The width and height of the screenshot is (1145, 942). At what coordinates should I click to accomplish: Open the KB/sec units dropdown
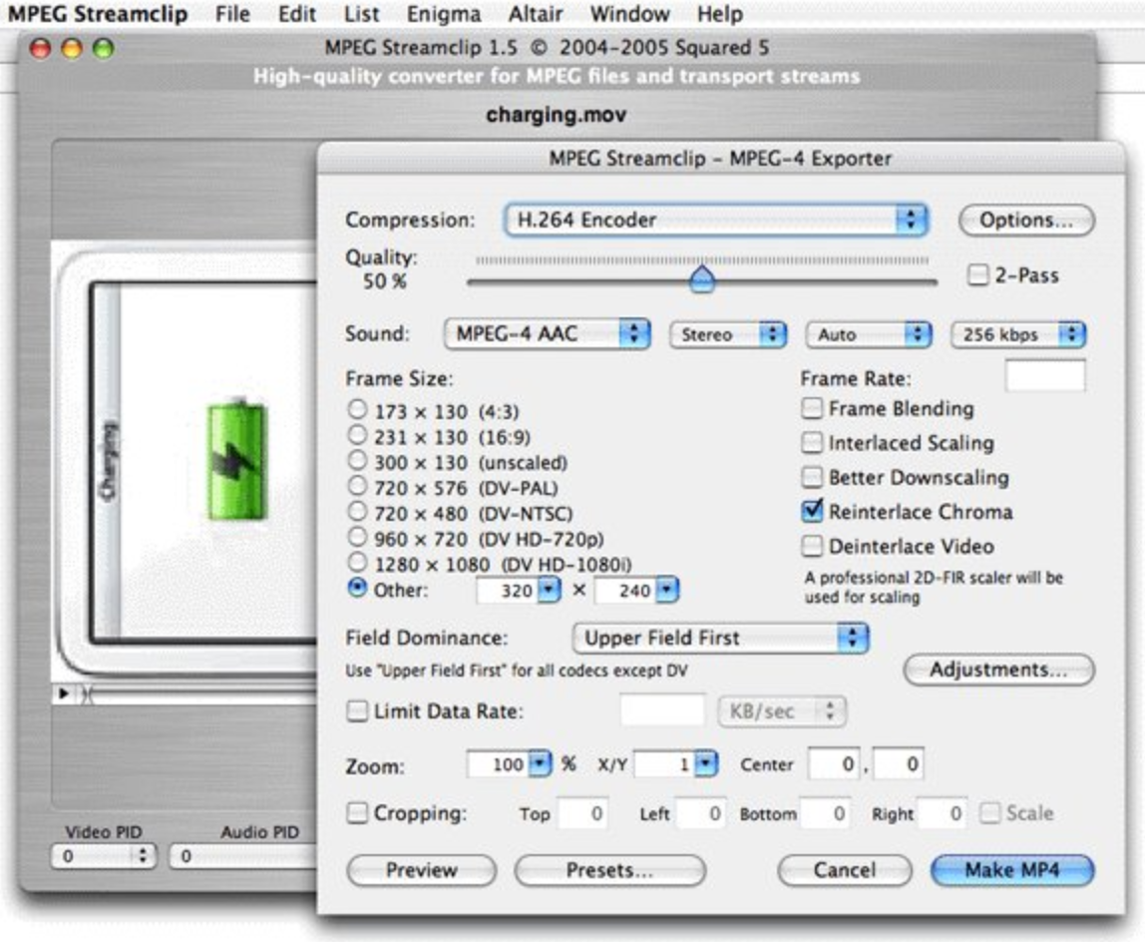click(782, 711)
